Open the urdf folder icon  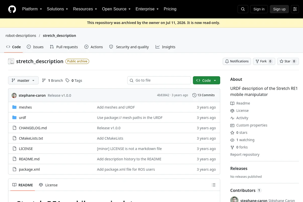point(14,118)
